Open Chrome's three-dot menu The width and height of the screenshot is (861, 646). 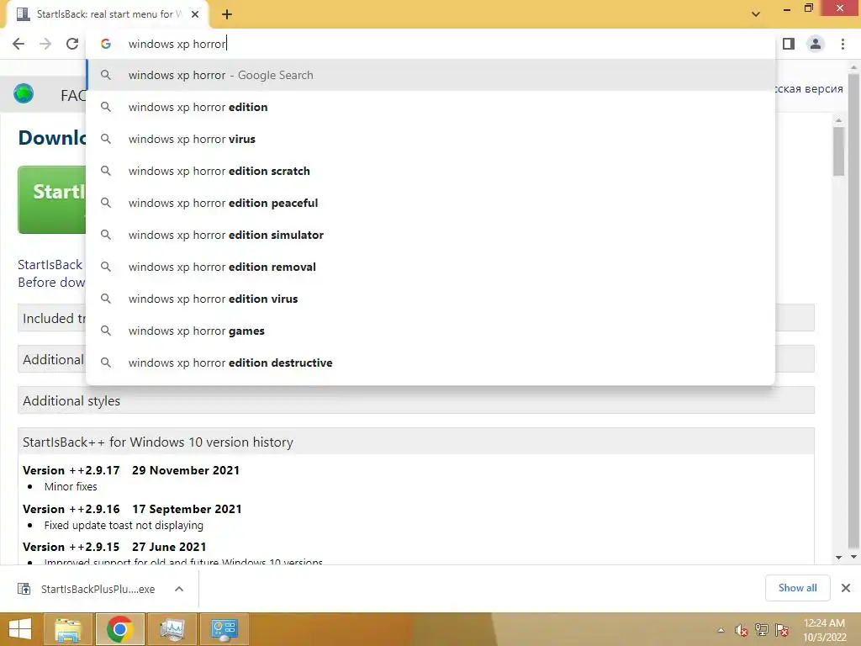click(843, 44)
